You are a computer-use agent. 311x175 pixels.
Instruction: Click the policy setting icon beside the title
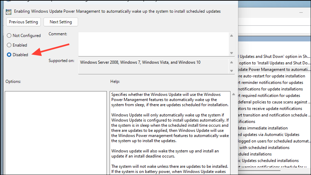click(x=9, y=12)
